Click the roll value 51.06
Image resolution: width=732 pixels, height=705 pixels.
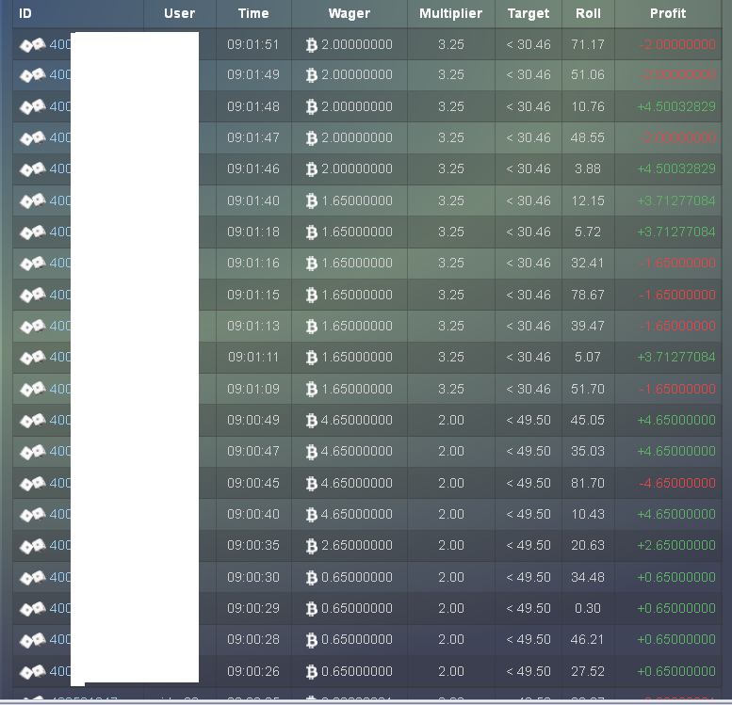tap(588, 75)
